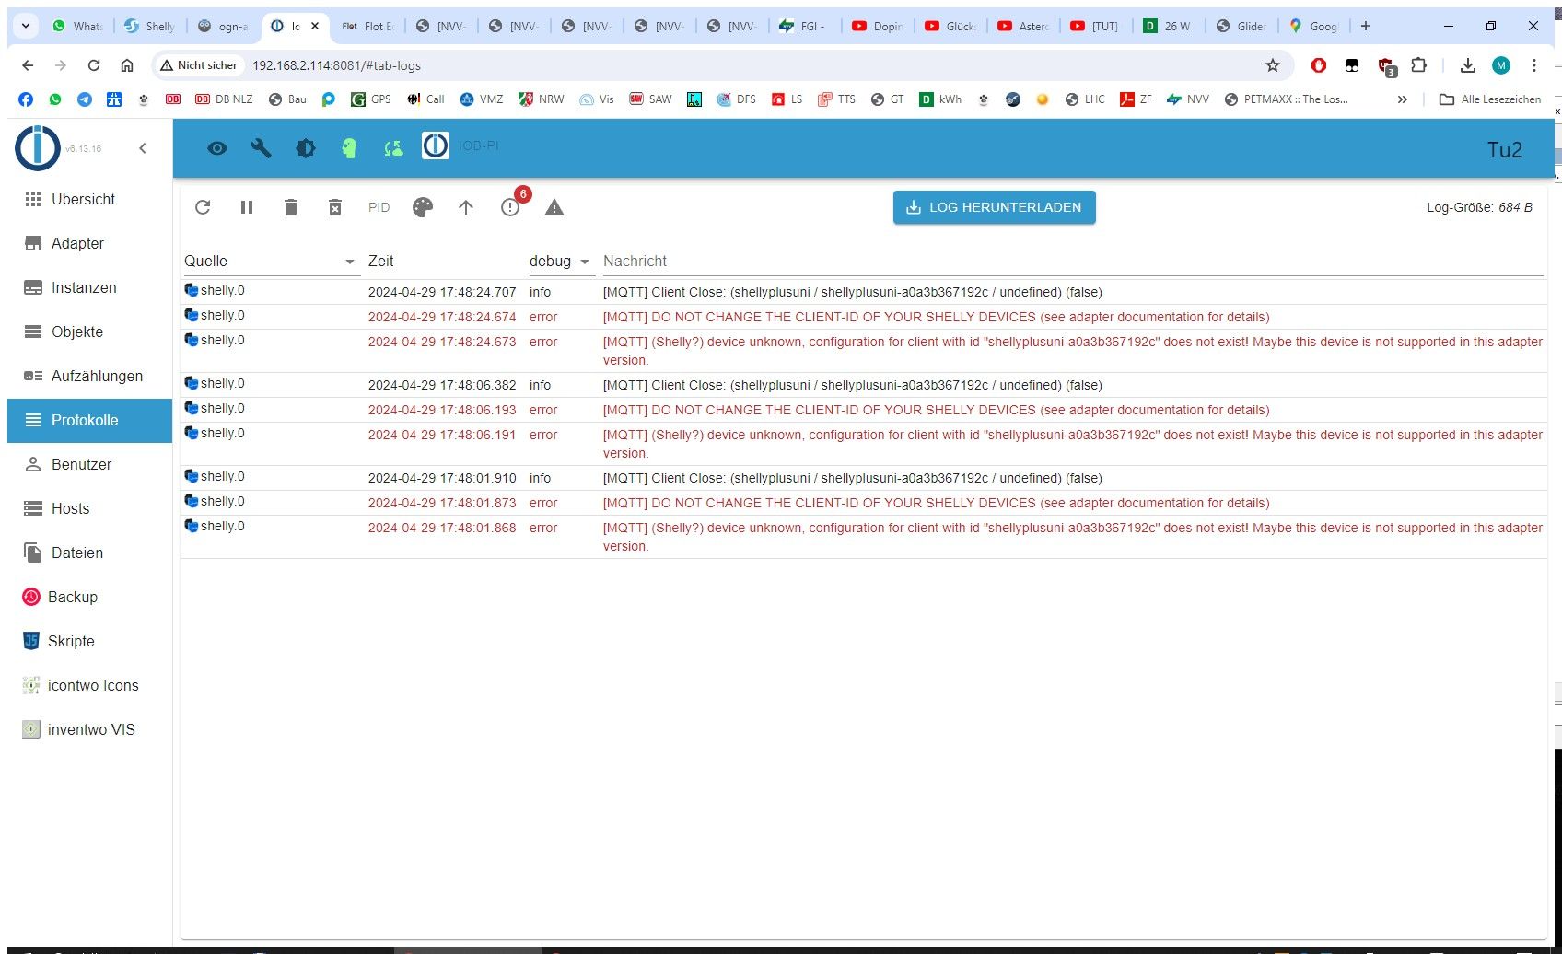
Task: Toggle the expert mode head icon
Action: pyautogui.click(x=349, y=148)
